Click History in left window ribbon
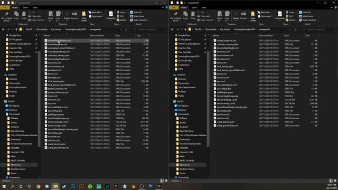The image size is (338, 190). tap(121, 20)
